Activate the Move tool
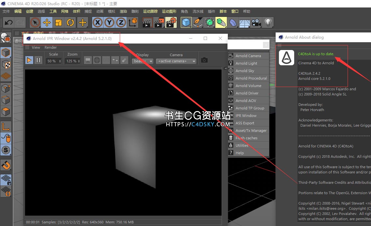This screenshot has height=226, width=371. (47, 22)
